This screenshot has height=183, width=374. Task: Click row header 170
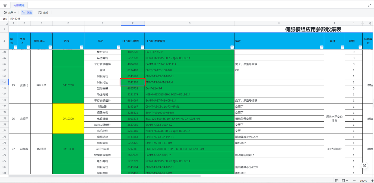coord(4,107)
